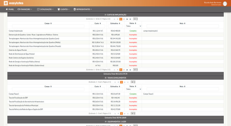Viewport: 231px width, 126px height.
Task: Open the user avatar in header
Action: 225,3
